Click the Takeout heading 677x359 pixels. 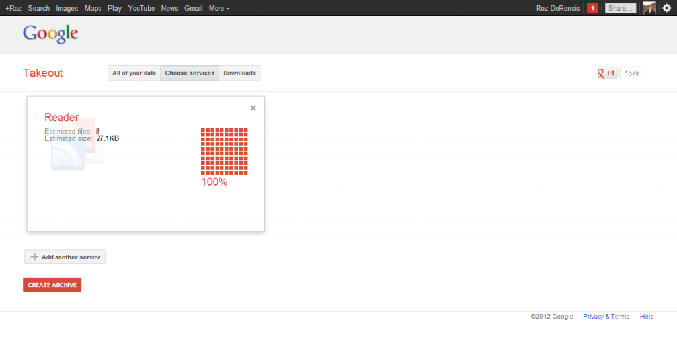(x=43, y=73)
